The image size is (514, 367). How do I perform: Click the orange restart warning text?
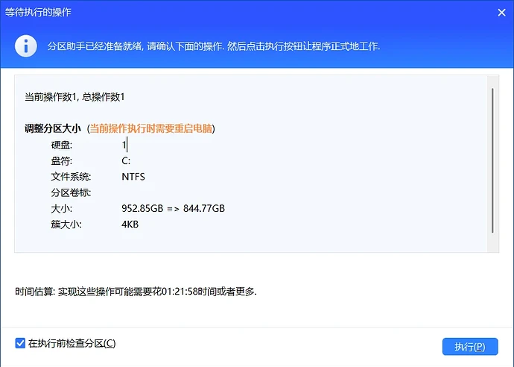pos(151,128)
